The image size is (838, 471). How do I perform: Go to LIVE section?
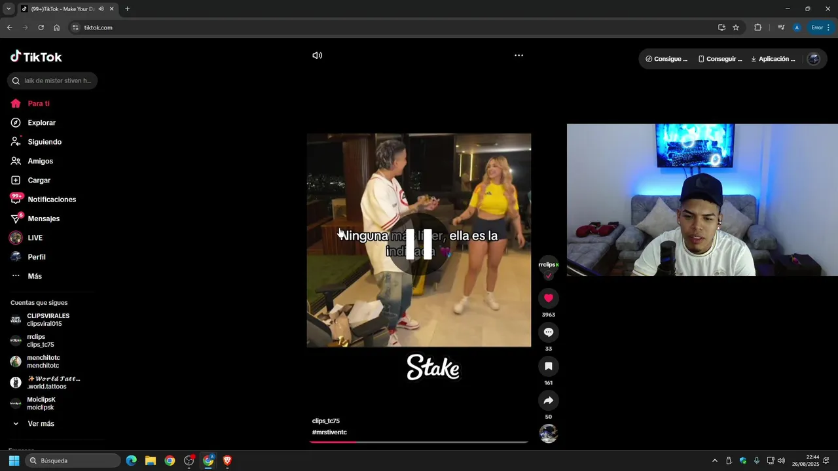(27, 237)
